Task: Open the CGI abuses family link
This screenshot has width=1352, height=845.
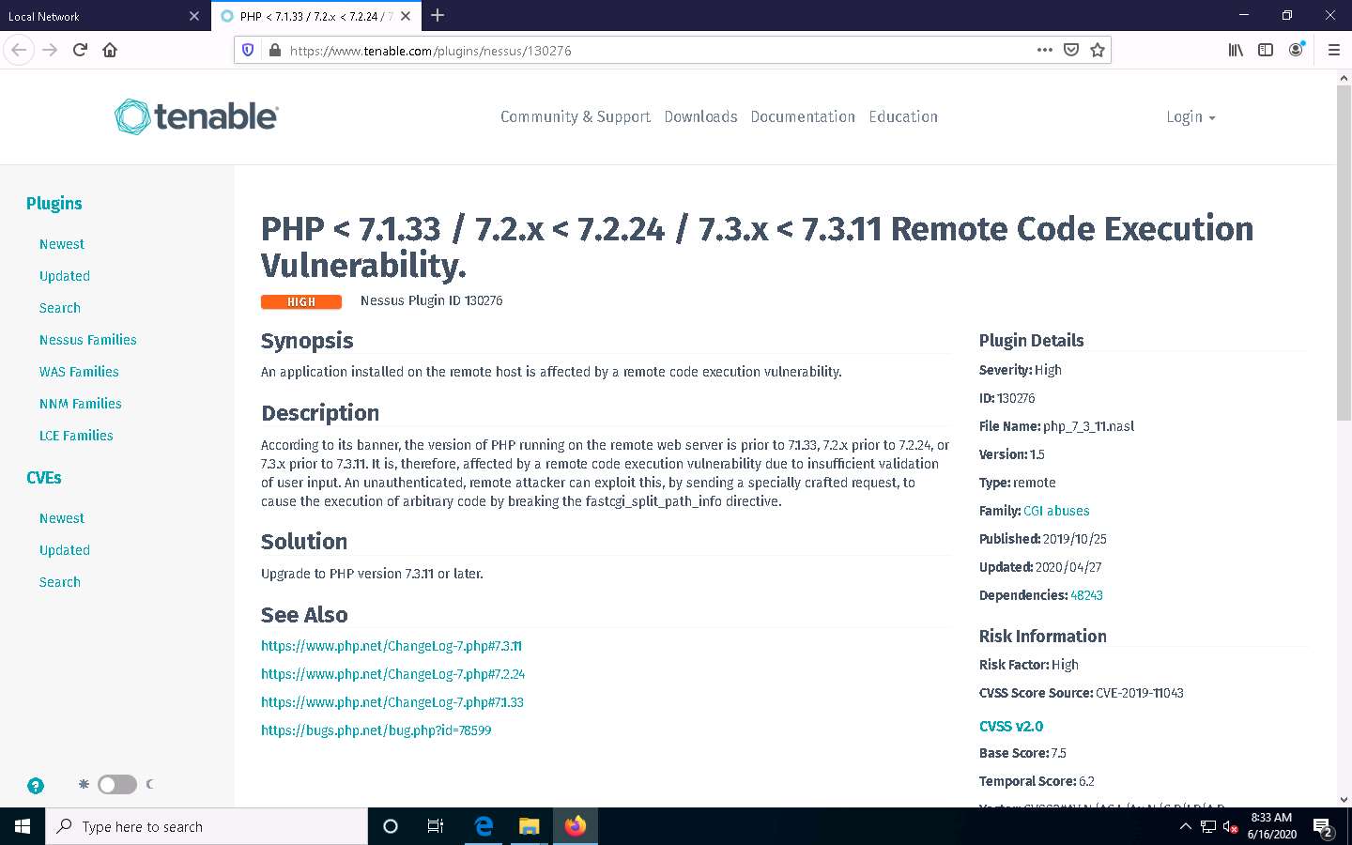Action: point(1056,511)
